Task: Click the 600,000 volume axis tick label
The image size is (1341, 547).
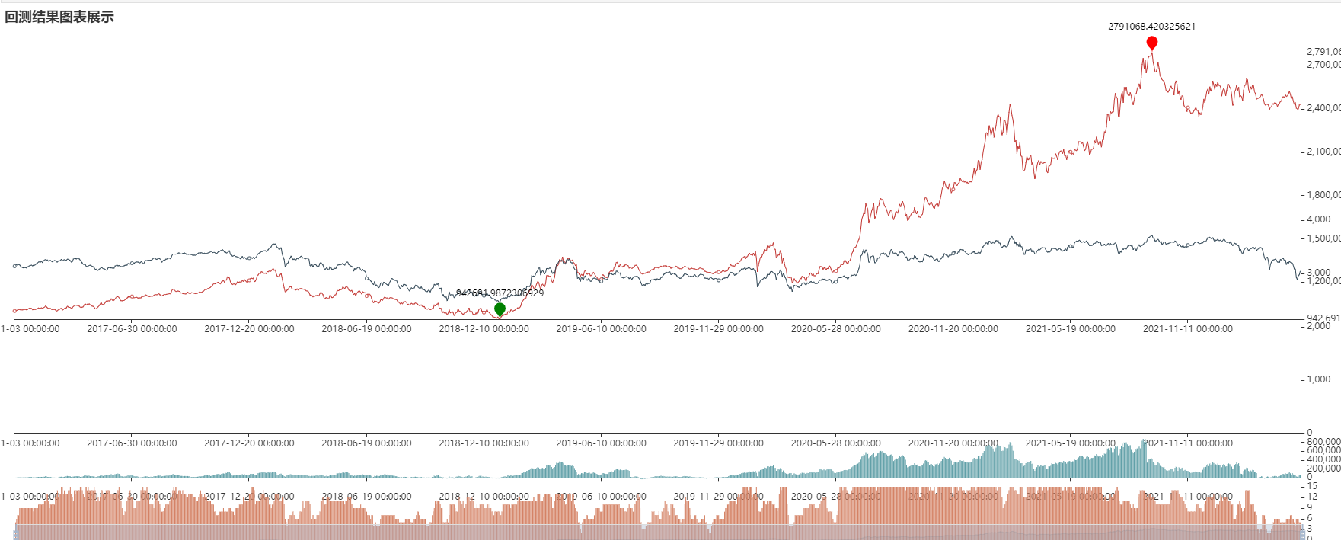Action: pyautogui.click(x=1323, y=450)
